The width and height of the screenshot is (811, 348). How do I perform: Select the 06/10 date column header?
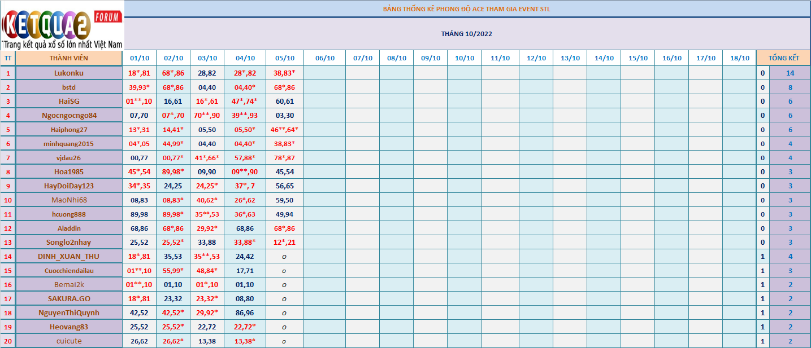[324, 58]
